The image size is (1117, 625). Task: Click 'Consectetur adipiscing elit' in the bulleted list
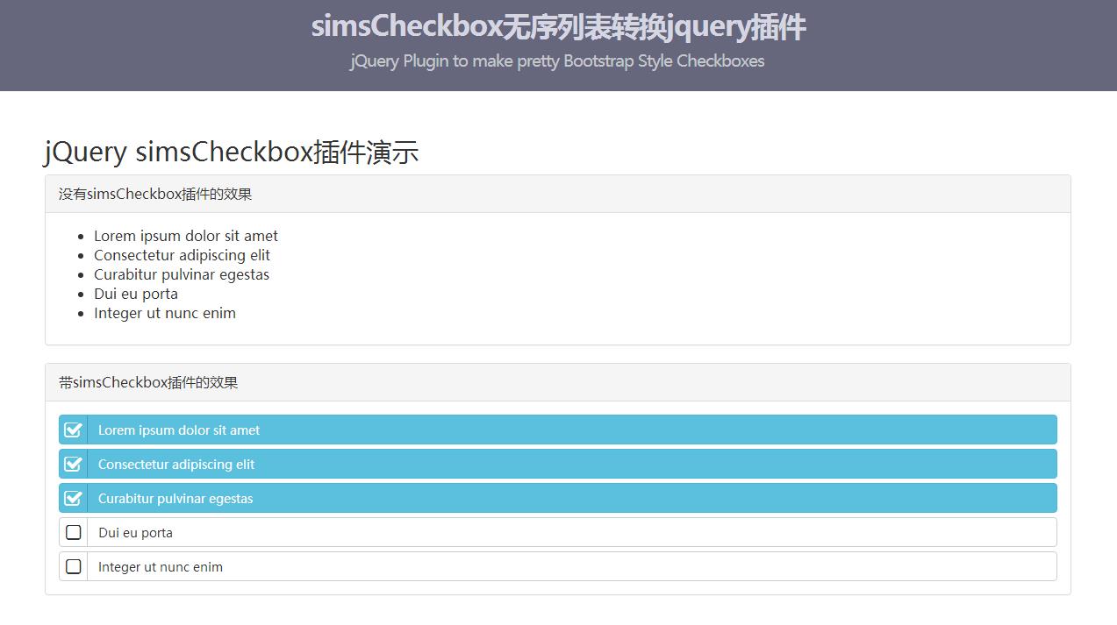click(183, 255)
